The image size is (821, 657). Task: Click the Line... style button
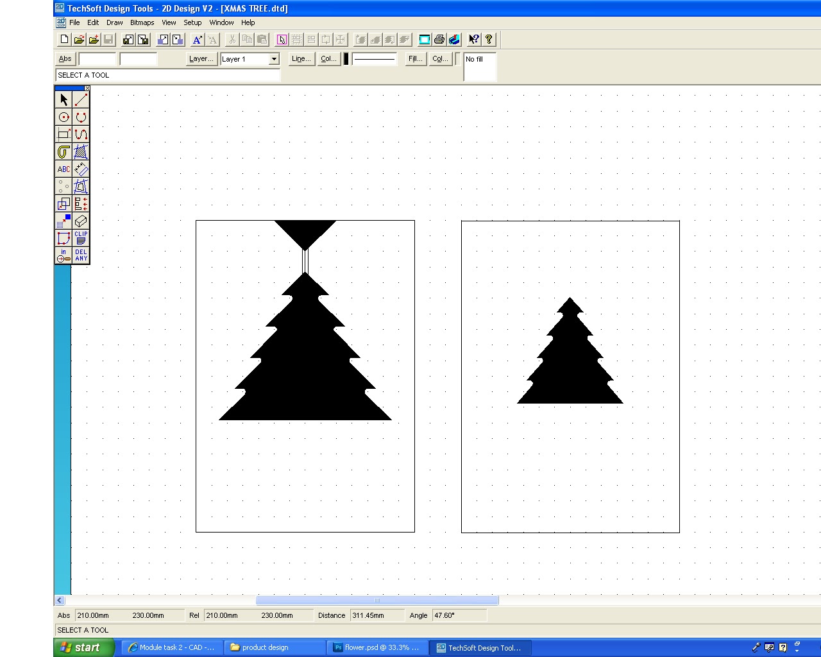[301, 58]
